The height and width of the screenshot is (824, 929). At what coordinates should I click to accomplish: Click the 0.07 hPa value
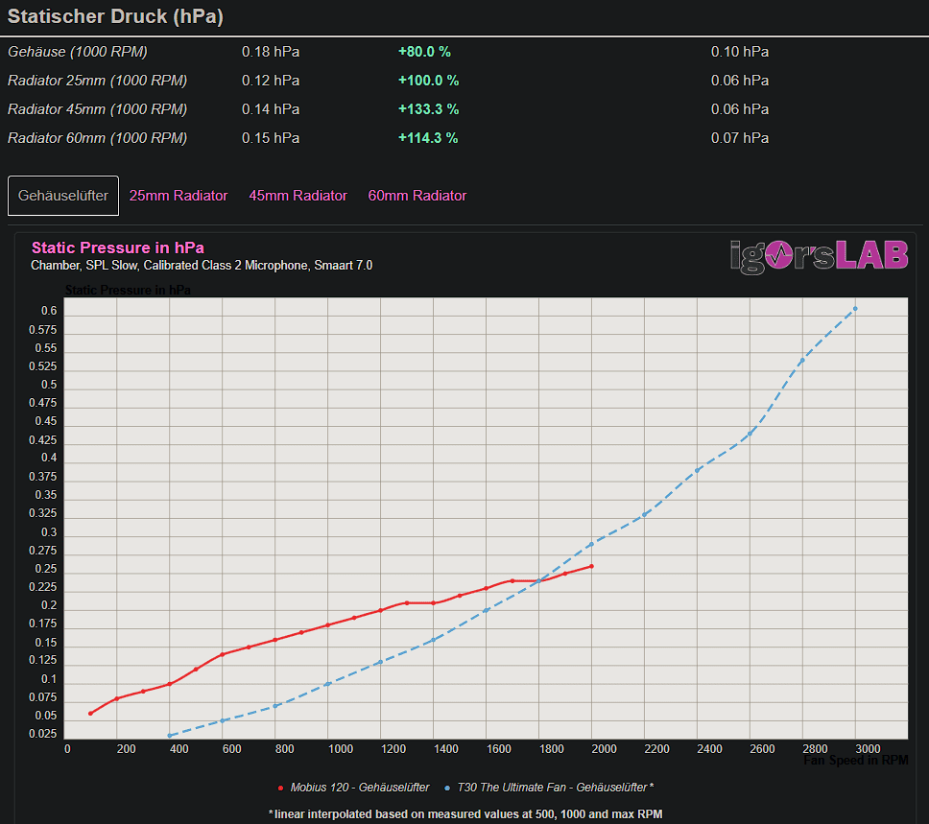click(740, 138)
